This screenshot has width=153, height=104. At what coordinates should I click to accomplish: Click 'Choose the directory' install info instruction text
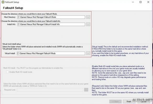(31, 21)
